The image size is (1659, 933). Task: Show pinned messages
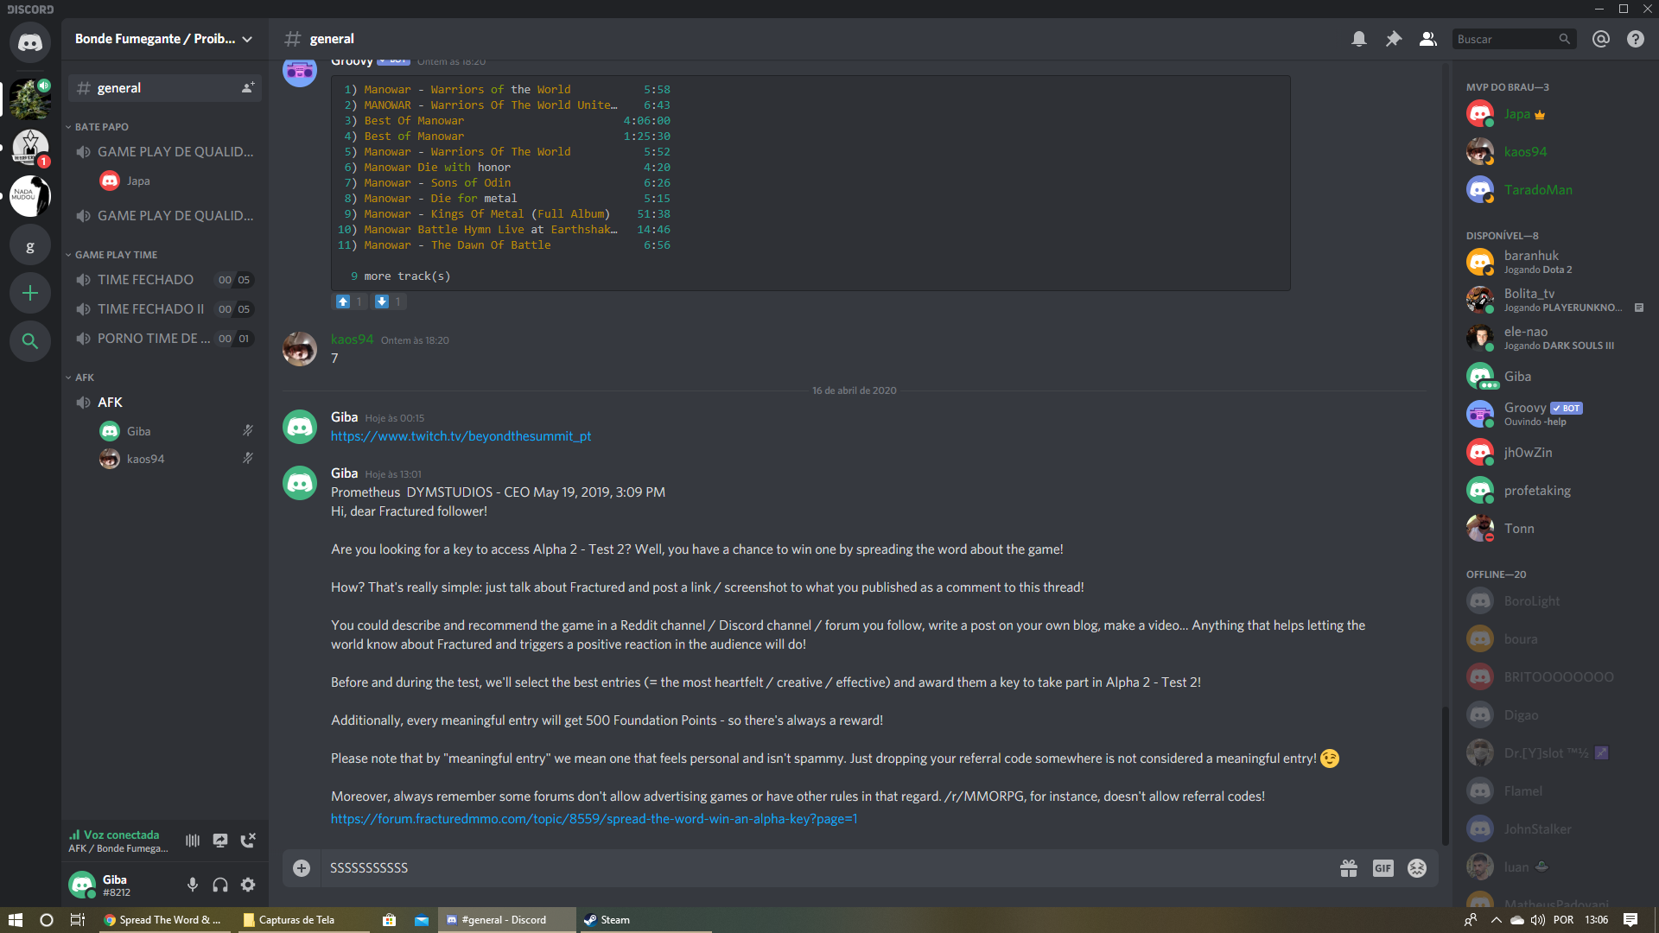[1394, 39]
